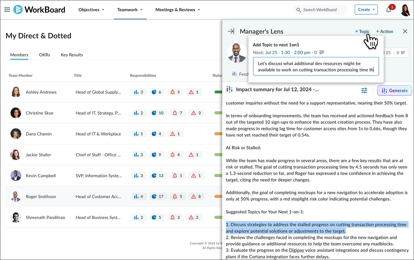
Task: Click the Search WorkBoard field
Action: point(320,10)
